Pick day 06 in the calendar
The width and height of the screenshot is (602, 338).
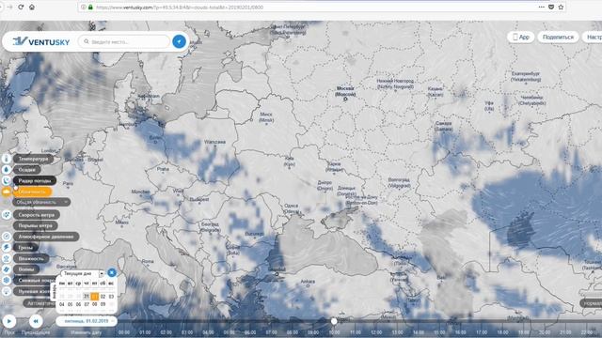tap(78, 304)
